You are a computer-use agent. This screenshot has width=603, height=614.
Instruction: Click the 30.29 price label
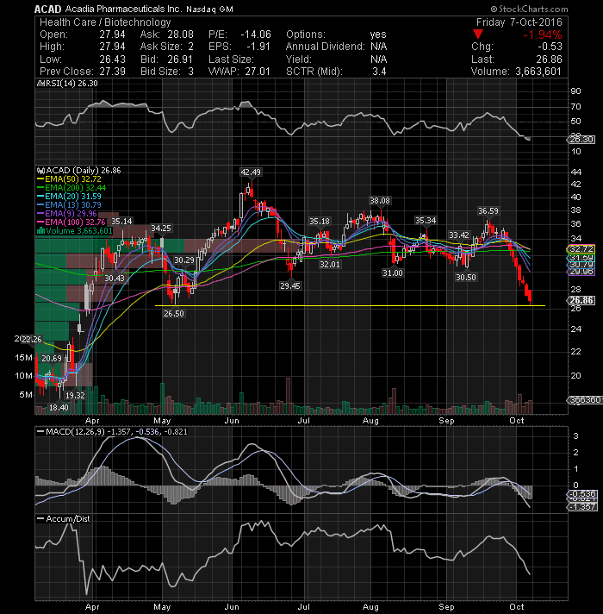(183, 260)
